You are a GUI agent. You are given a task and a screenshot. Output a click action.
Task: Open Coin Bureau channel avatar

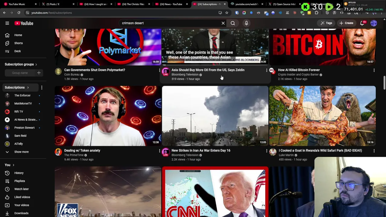coord(58,71)
